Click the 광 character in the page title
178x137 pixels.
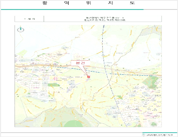point(45,3)
